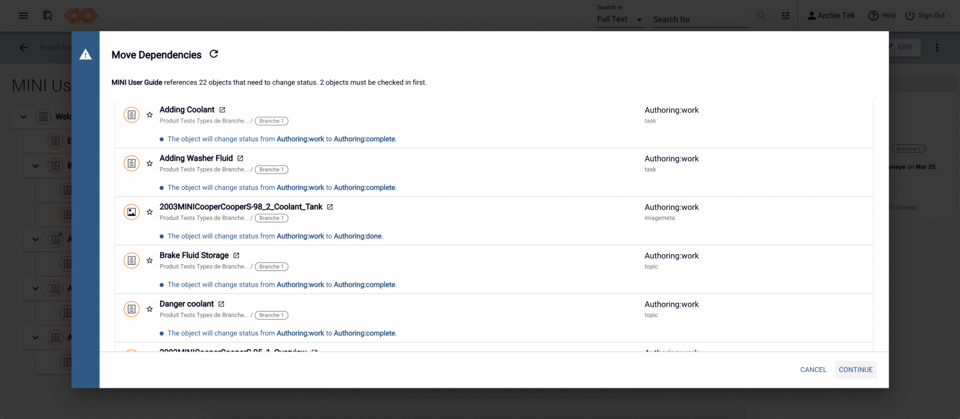Open the search filter options icon
Screen dimensions: 960x419
click(x=786, y=16)
